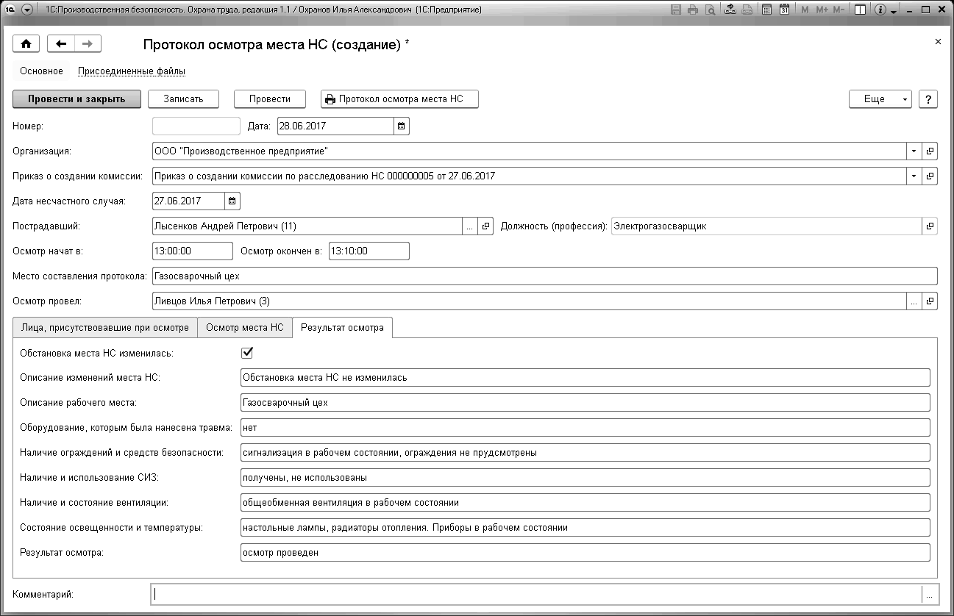954x616 pixels.
Task: Select the Результат осмотра tab
Action: [343, 328]
